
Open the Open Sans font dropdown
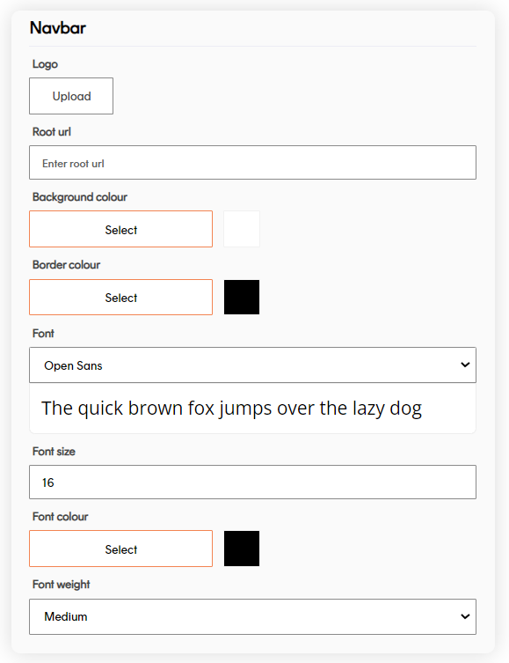(252, 365)
